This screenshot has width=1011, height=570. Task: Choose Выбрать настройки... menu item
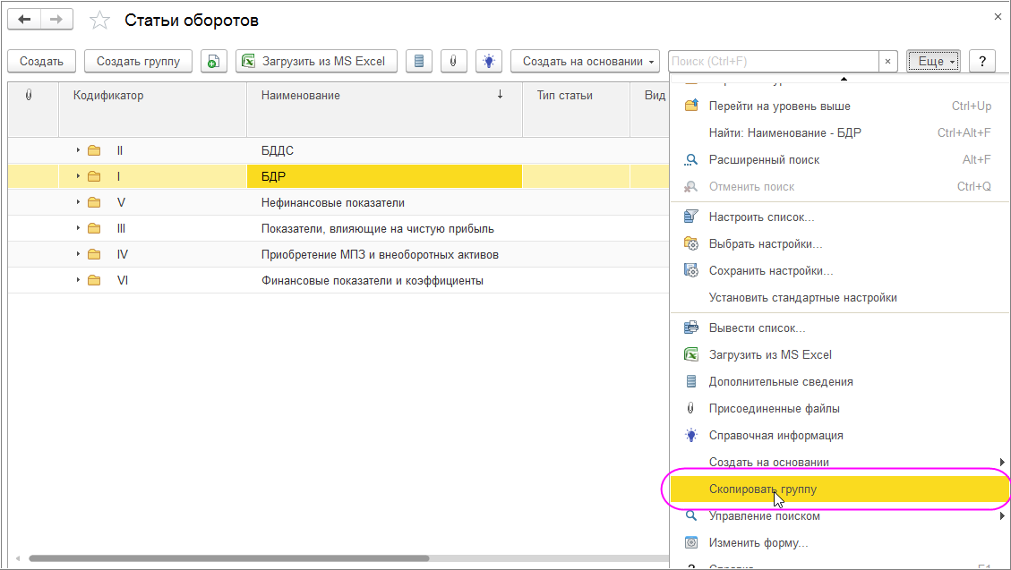pyautogui.click(x=839, y=244)
